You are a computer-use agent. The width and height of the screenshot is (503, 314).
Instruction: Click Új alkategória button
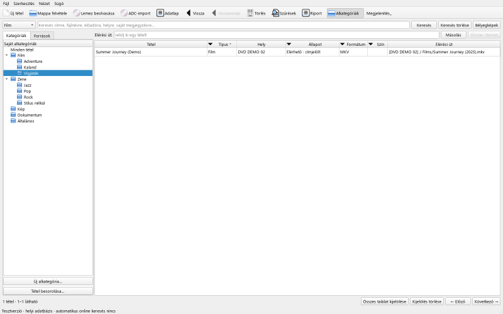click(48, 281)
